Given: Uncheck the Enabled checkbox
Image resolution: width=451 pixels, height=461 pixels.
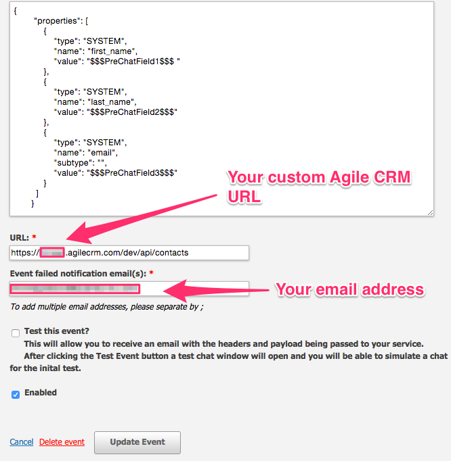Looking at the screenshot, I should (x=16, y=394).
